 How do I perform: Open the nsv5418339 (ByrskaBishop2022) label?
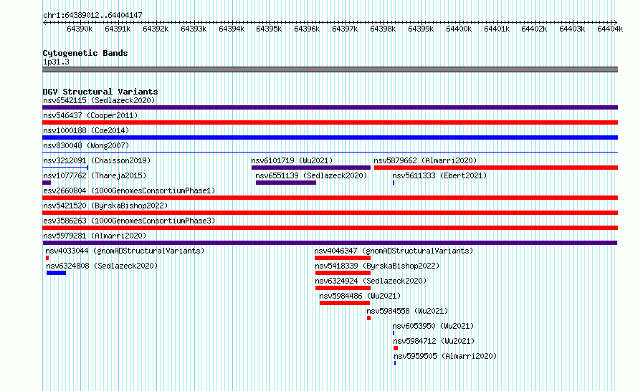(x=377, y=266)
